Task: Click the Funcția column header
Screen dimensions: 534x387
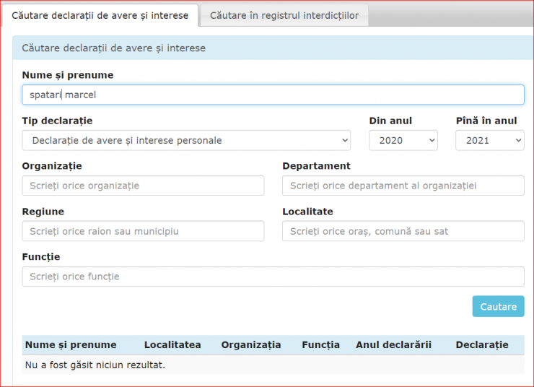Action: [321, 344]
